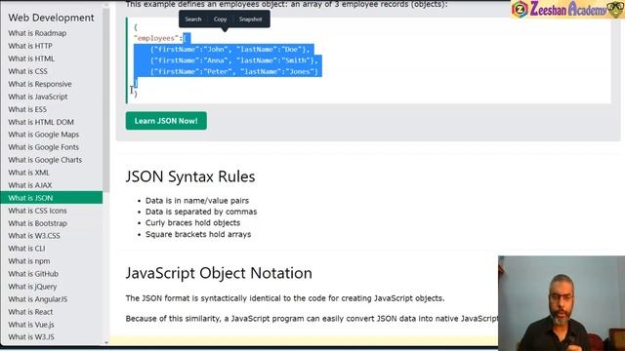Go to What is HTML page
This screenshot has height=351, width=625.
coord(31,58)
